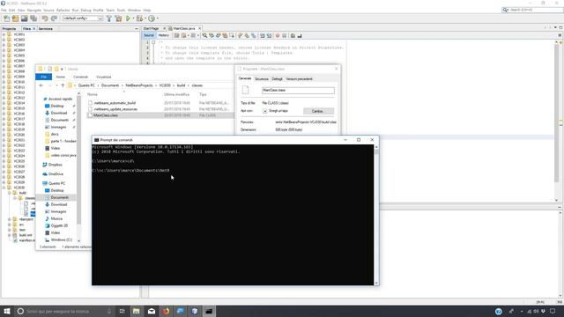Click the file name field in Proprietà dialog
The height and width of the screenshot is (317, 564).
298,90
